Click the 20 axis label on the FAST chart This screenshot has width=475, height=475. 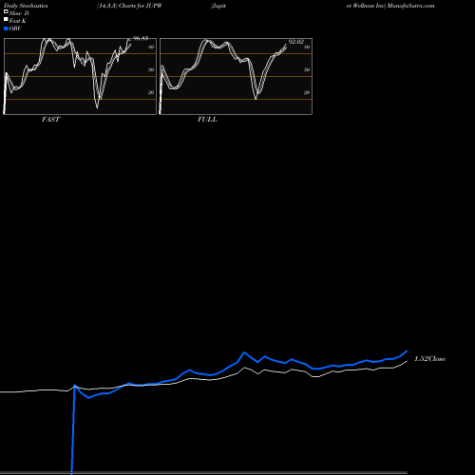[151, 92]
